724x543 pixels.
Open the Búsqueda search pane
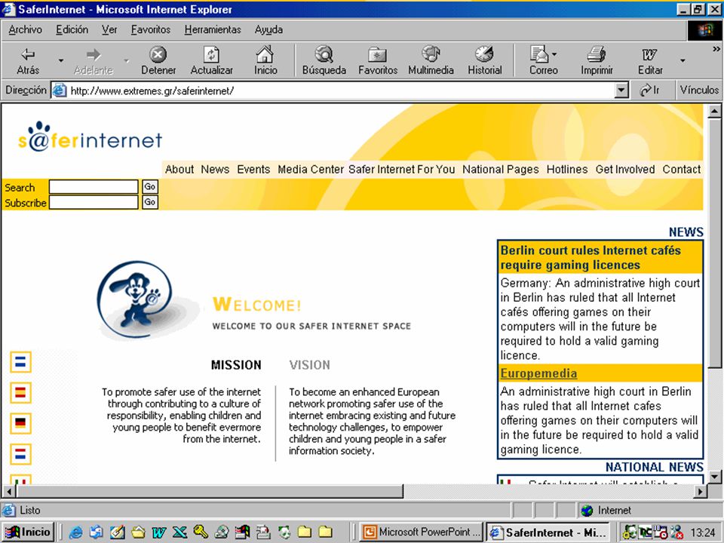tap(324, 60)
